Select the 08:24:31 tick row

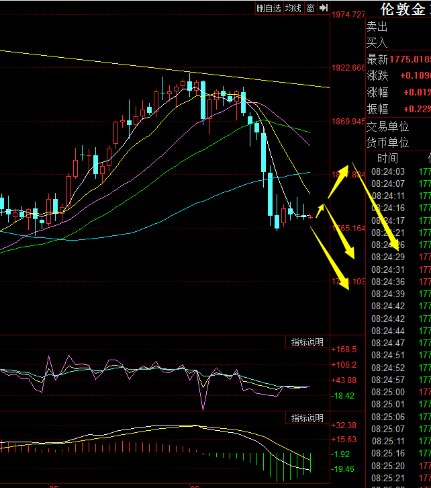[x=399, y=270]
